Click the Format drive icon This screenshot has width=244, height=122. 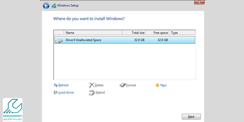click(x=123, y=85)
